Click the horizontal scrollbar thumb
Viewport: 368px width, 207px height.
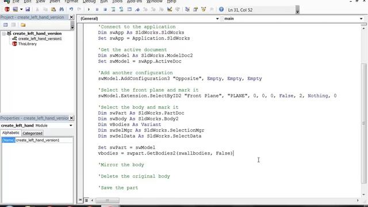(108, 200)
